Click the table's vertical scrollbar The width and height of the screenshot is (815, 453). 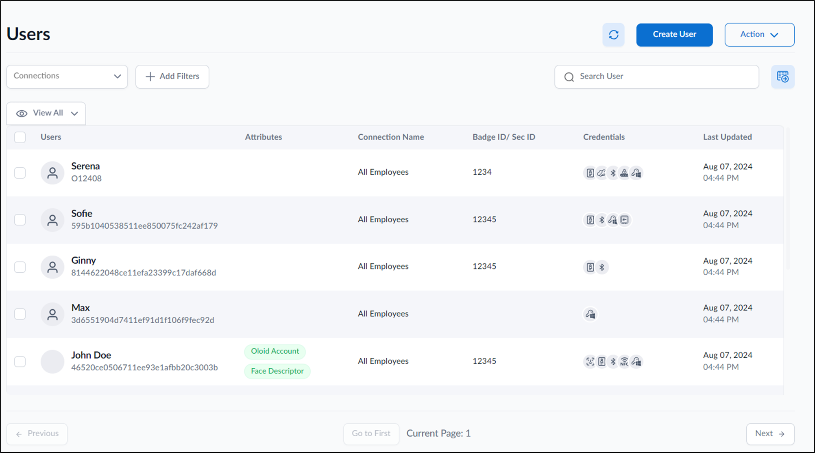coord(788,199)
